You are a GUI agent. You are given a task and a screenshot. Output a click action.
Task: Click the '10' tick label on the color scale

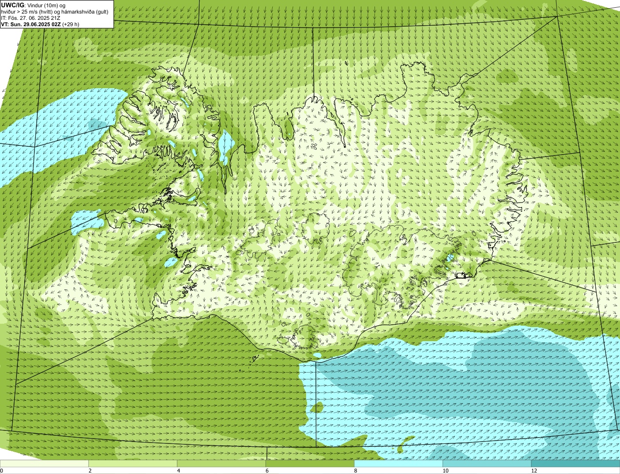445,471
